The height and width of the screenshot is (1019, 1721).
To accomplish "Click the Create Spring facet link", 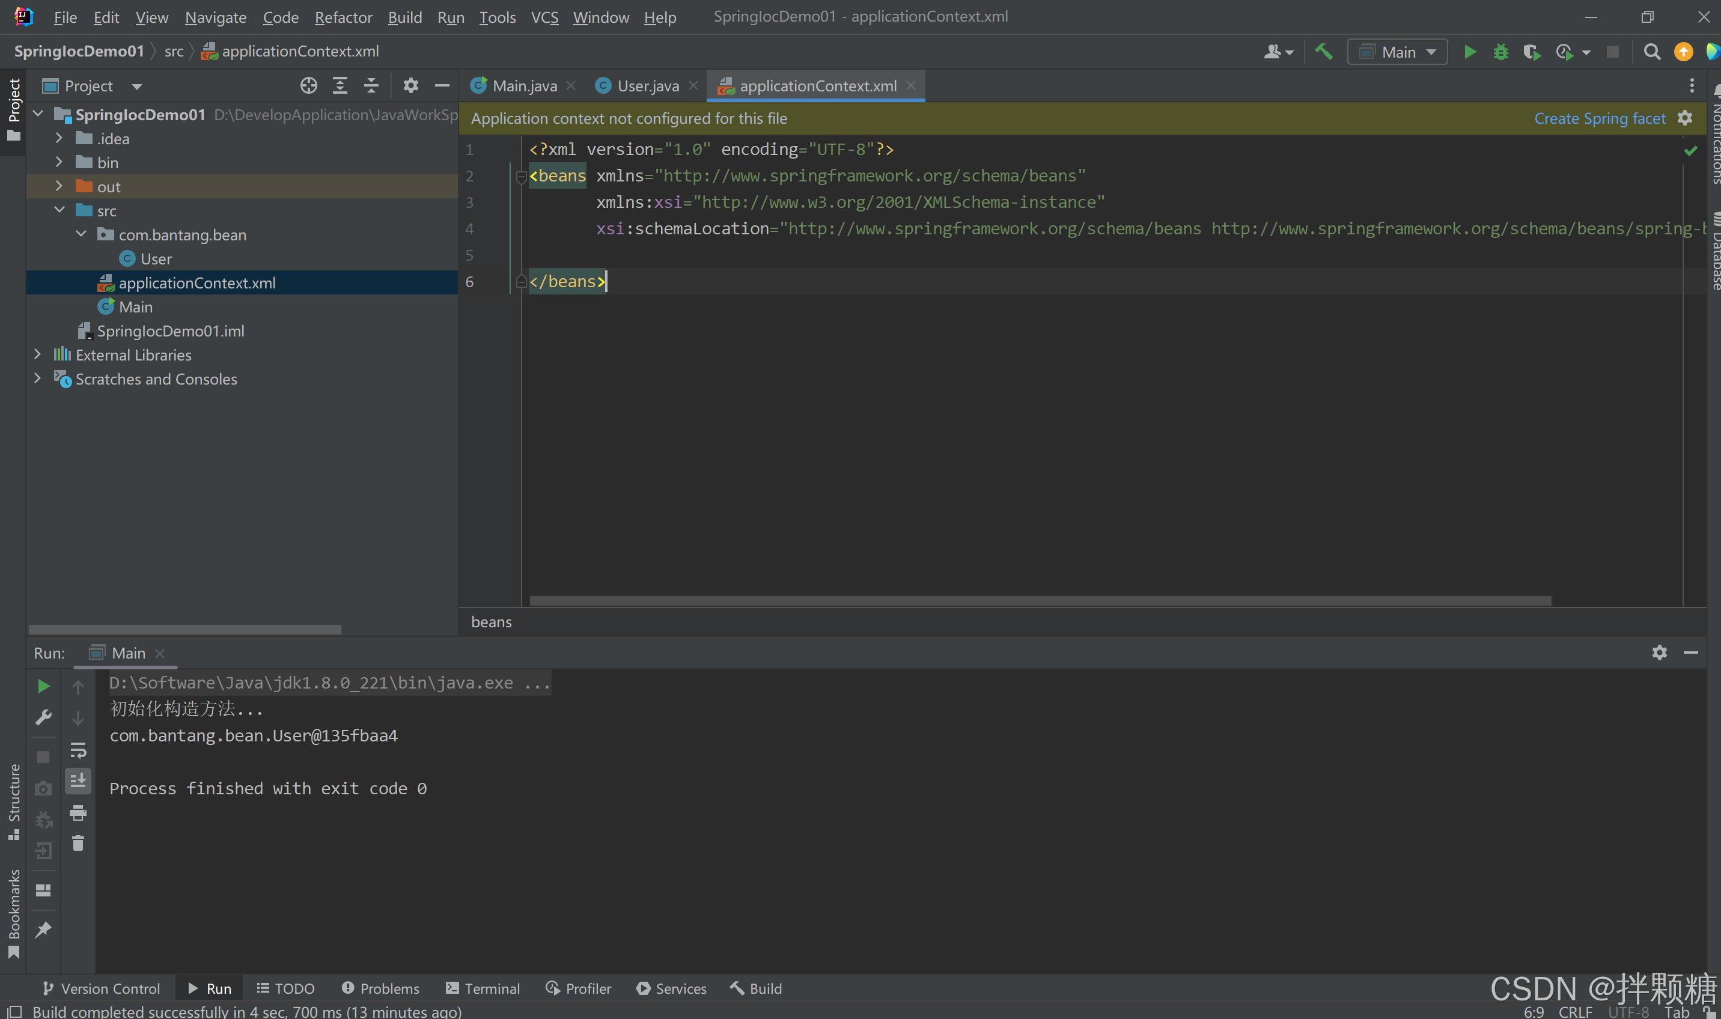I will pos(1599,118).
